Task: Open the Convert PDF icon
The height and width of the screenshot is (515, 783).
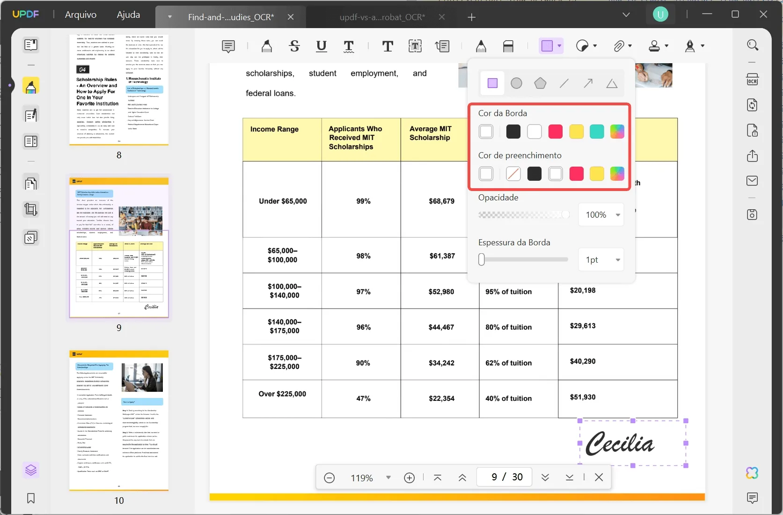Action: coord(753,105)
